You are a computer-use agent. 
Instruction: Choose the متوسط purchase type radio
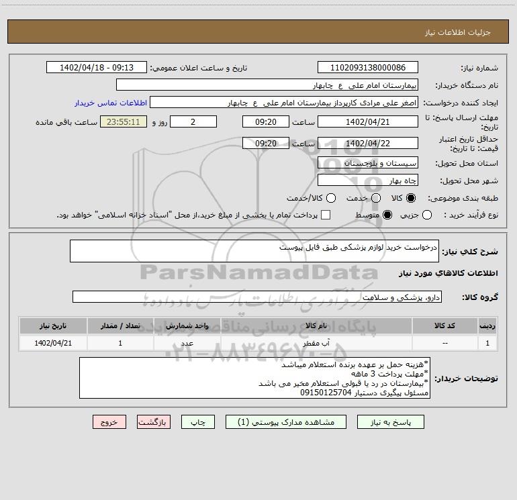[x=387, y=215]
